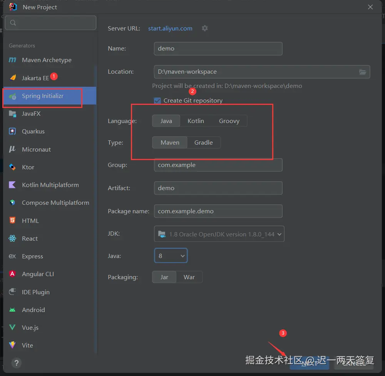Click the JavaFX generator icon
Screen dimensions: 385x376
(12, 114)
